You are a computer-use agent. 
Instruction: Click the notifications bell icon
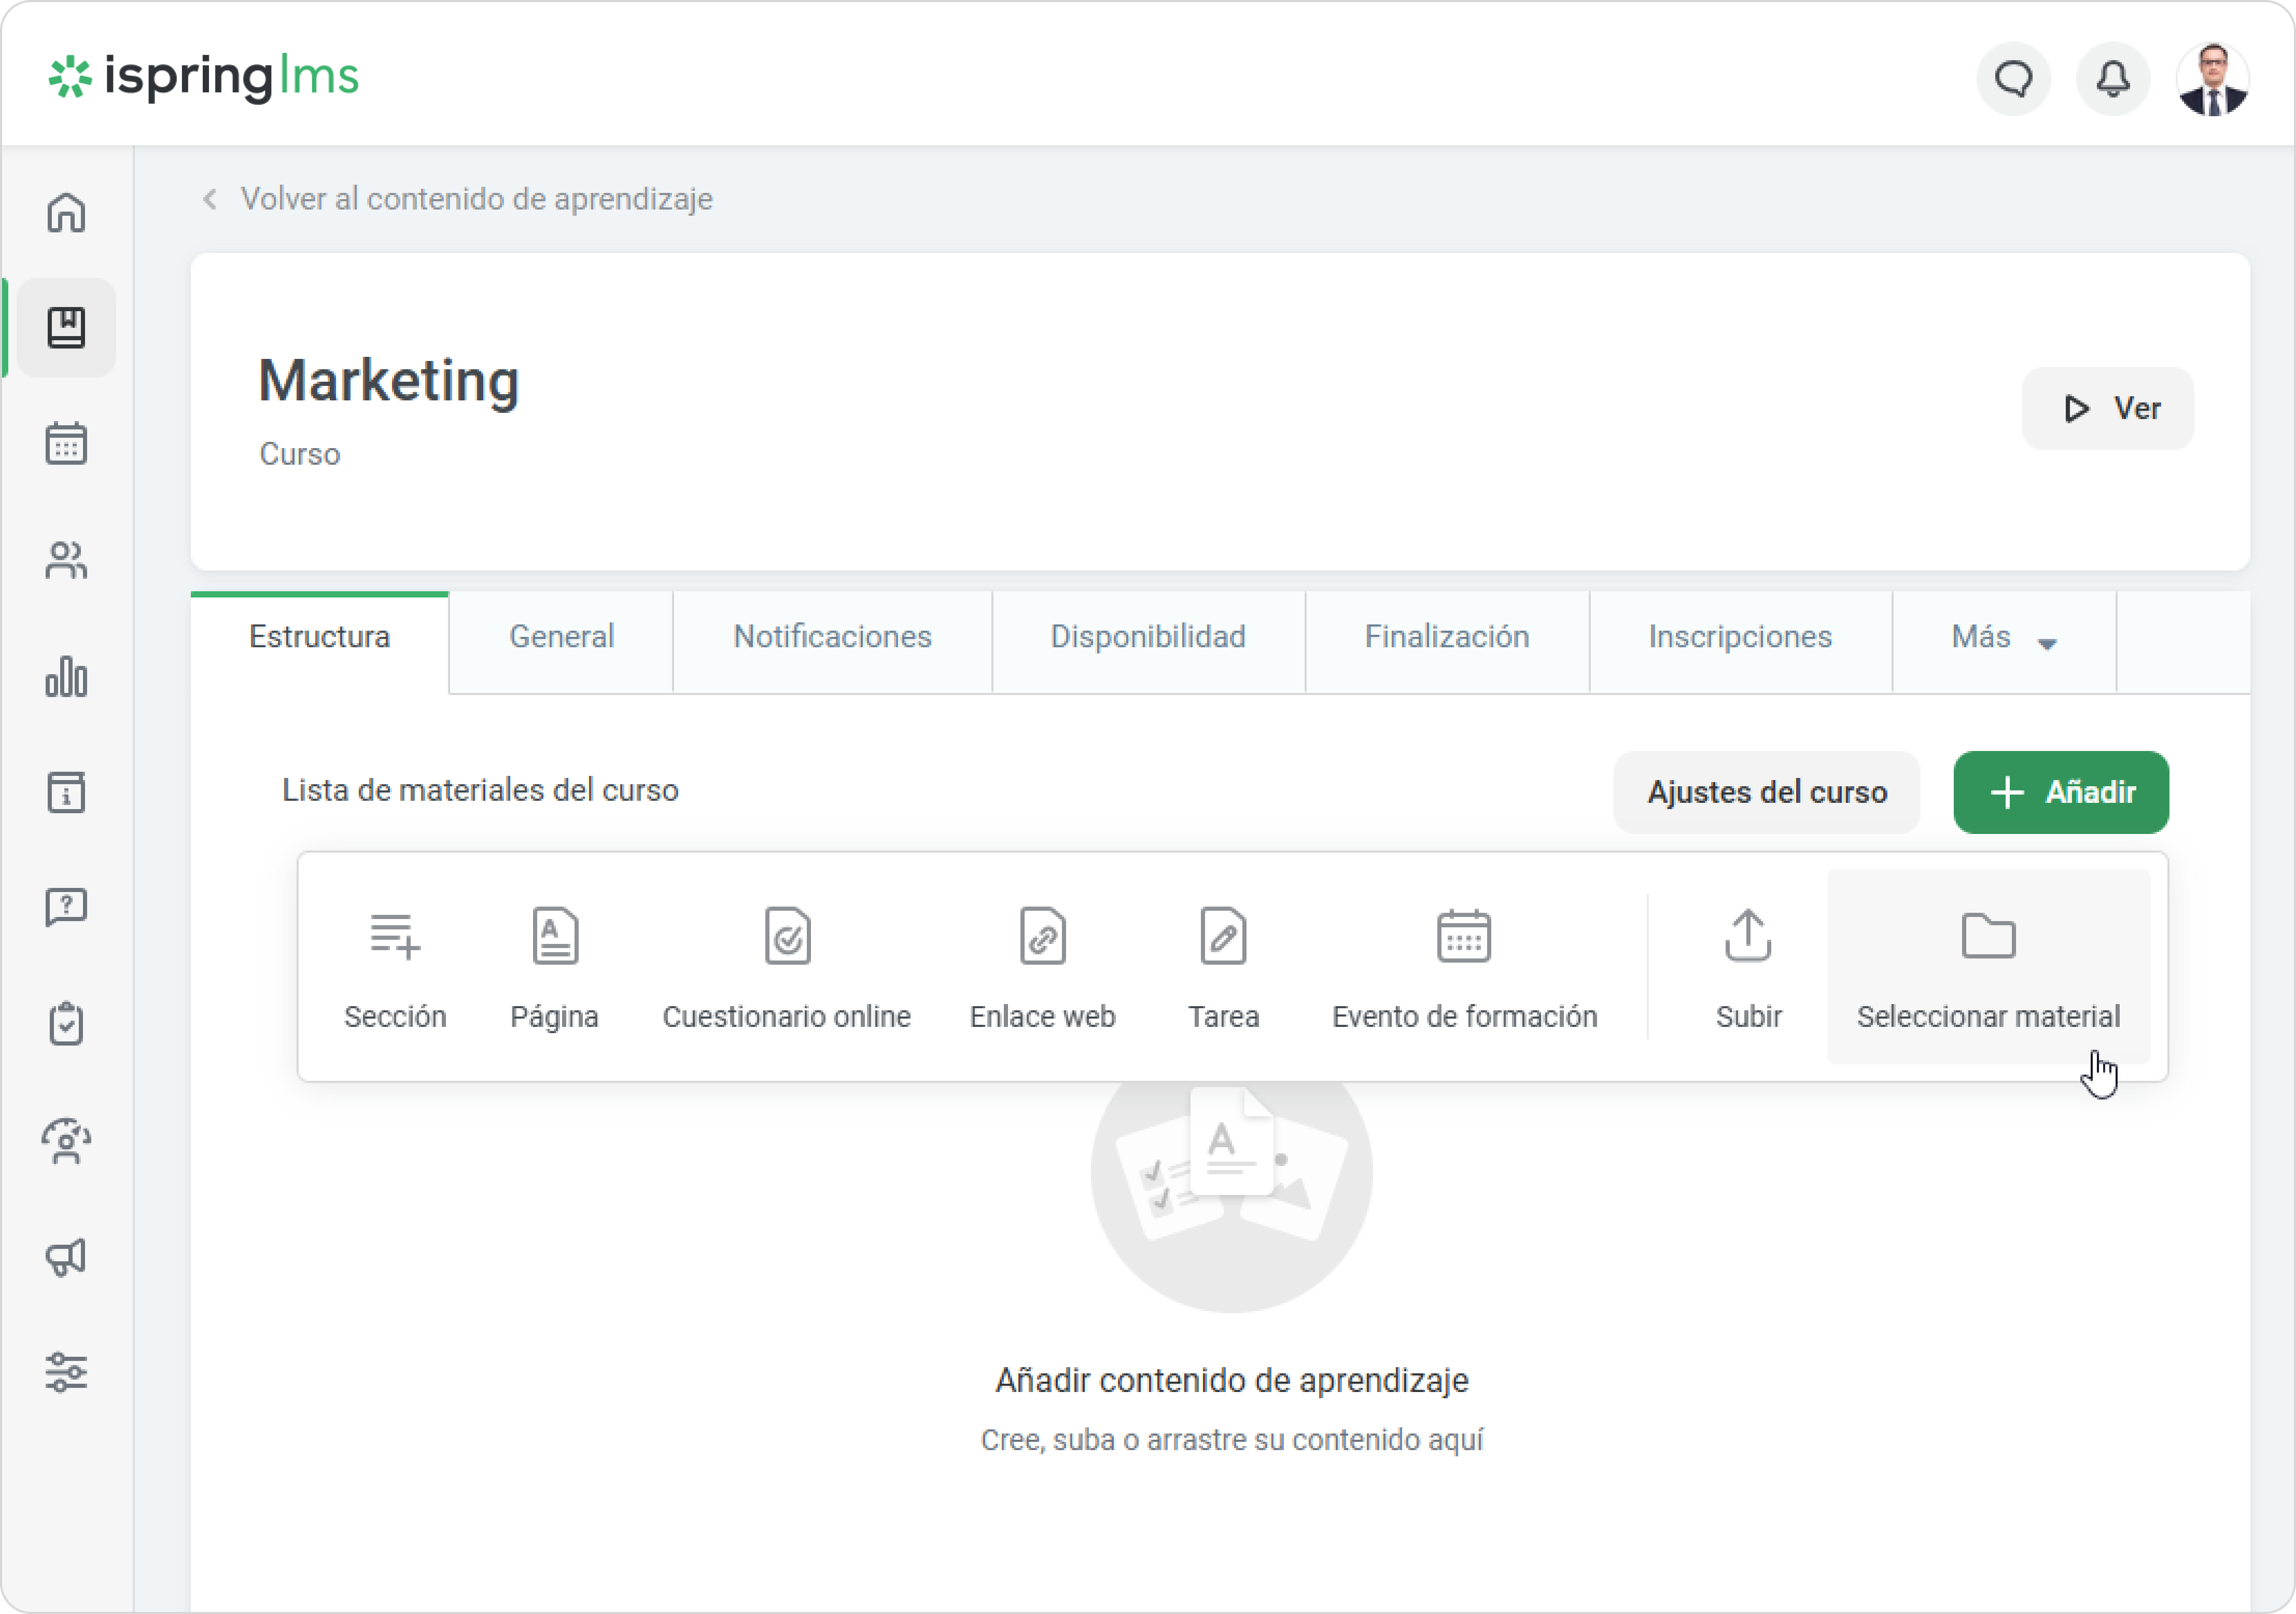point(2112,79)
